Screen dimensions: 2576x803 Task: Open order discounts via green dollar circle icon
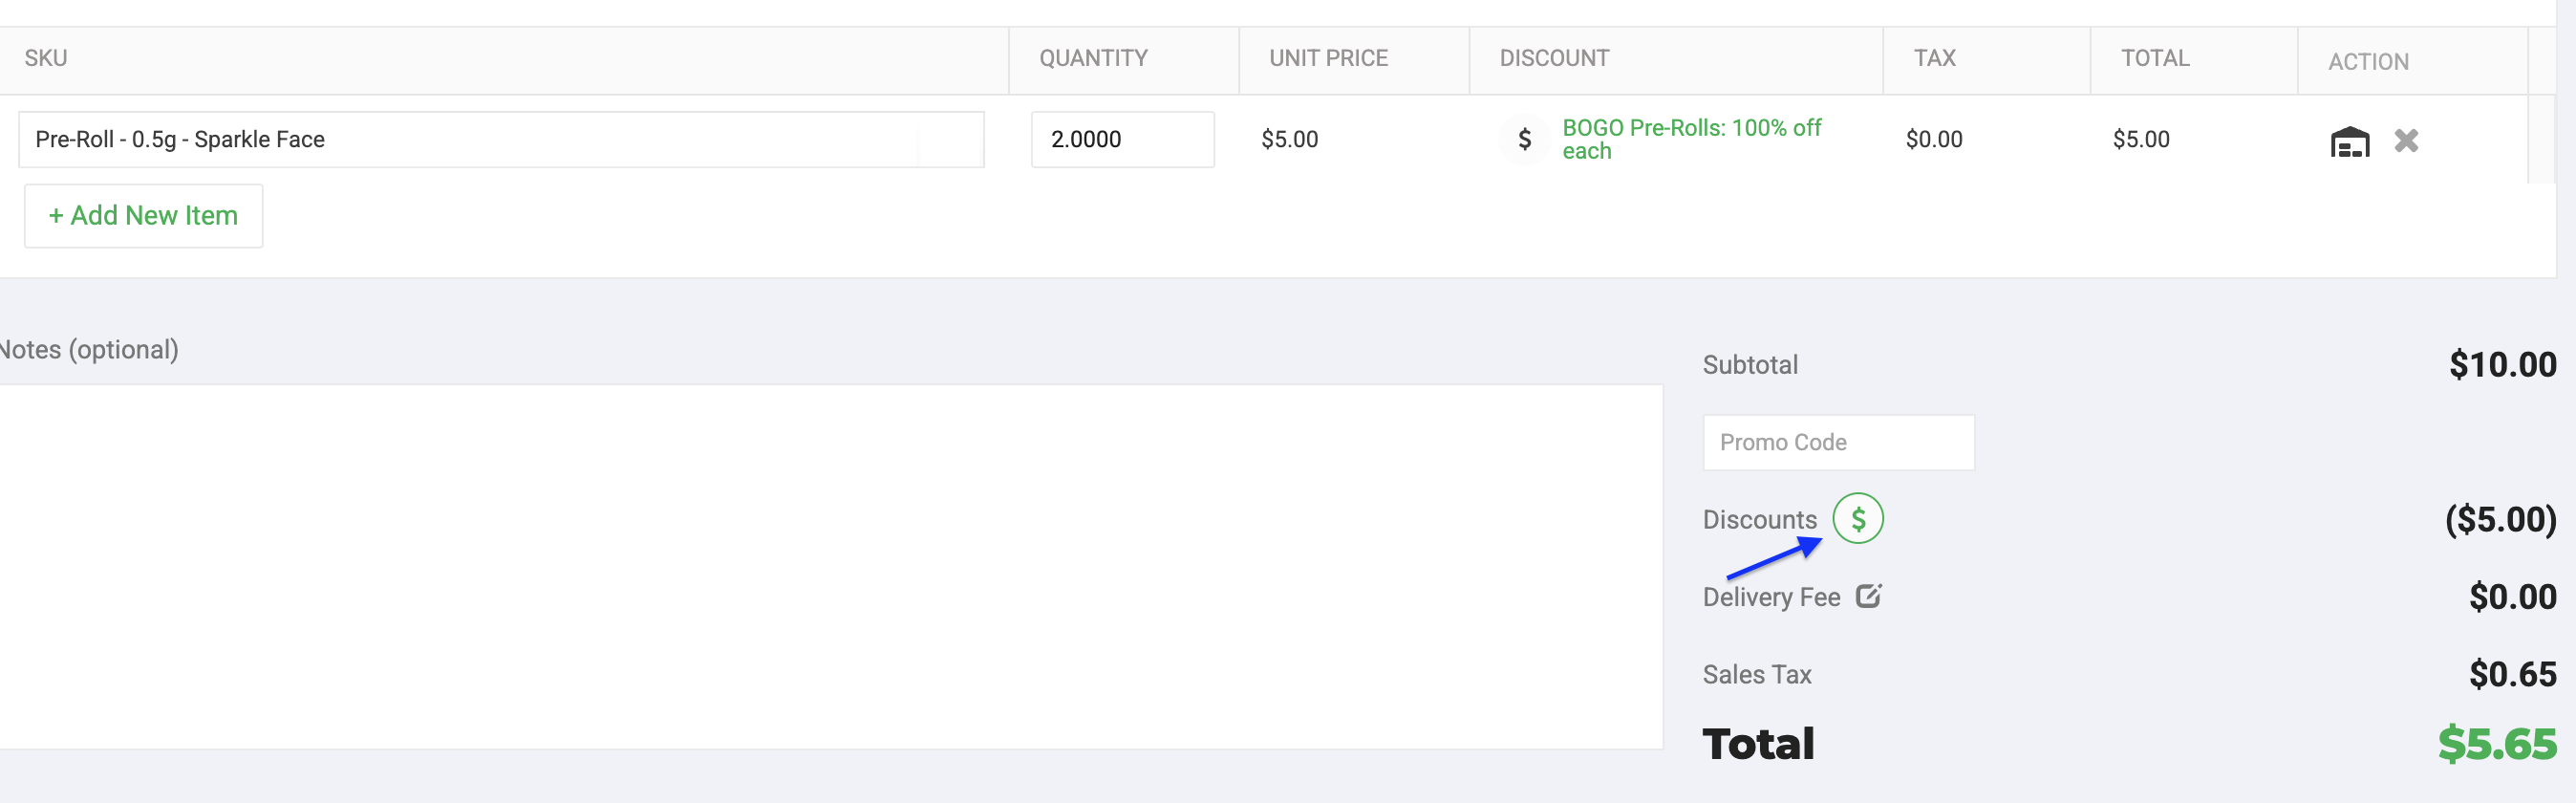[x=1857, y=519]
